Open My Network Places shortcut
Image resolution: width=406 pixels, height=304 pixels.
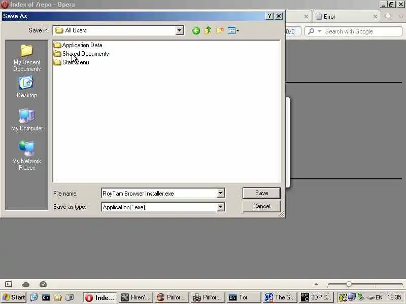[27, 156]
